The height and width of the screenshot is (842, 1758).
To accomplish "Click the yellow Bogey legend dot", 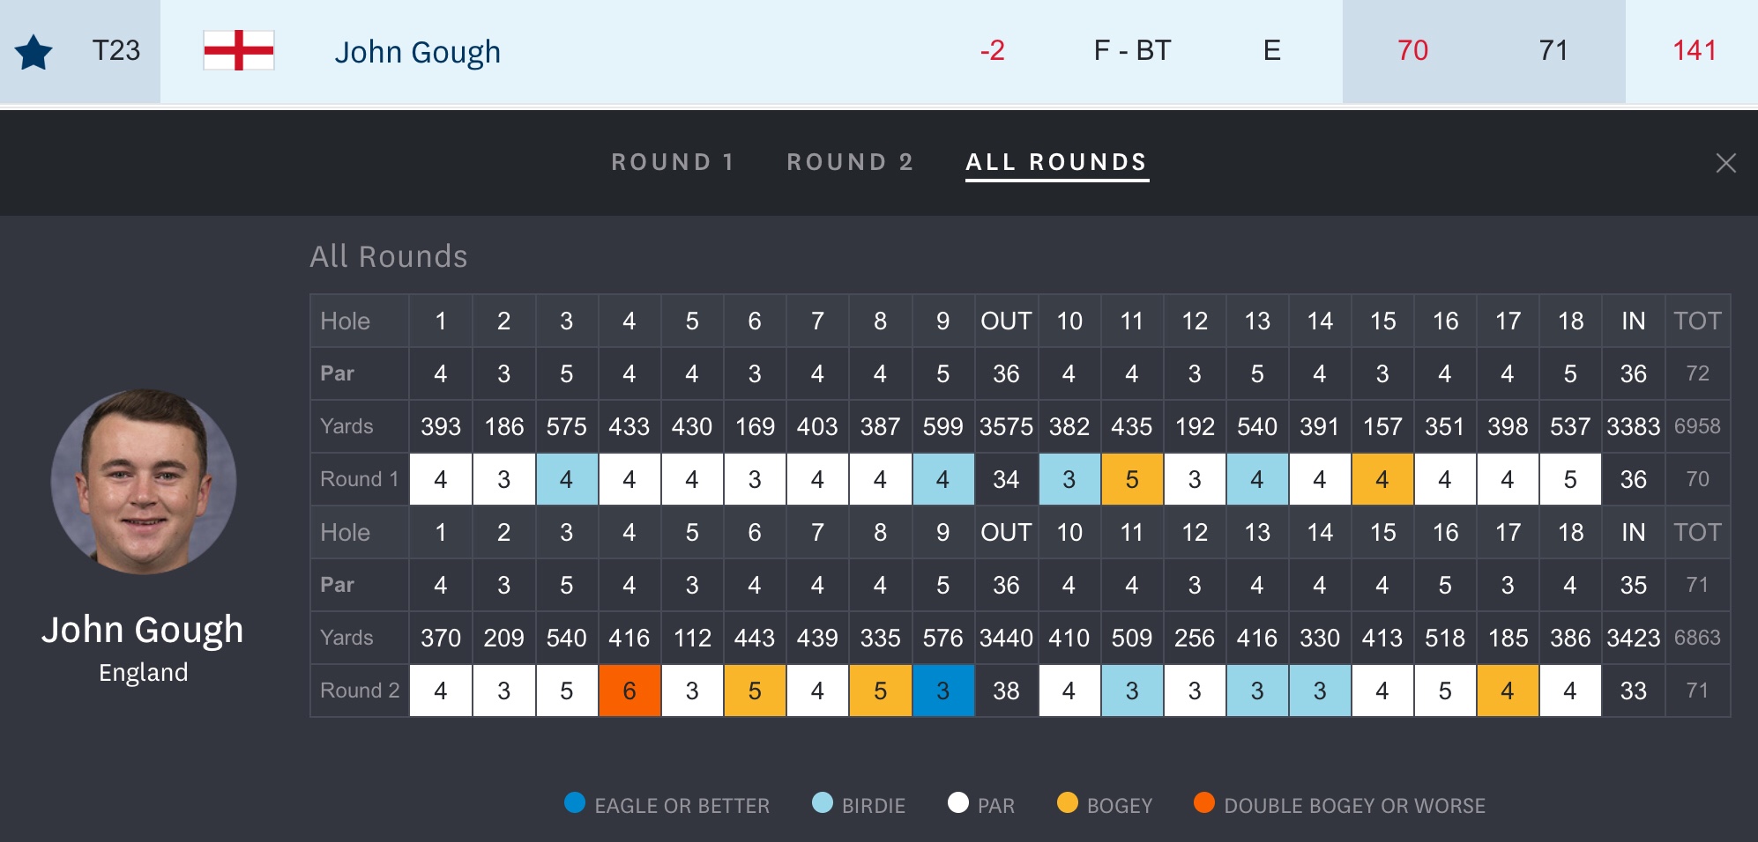I will click(1068, 803).
